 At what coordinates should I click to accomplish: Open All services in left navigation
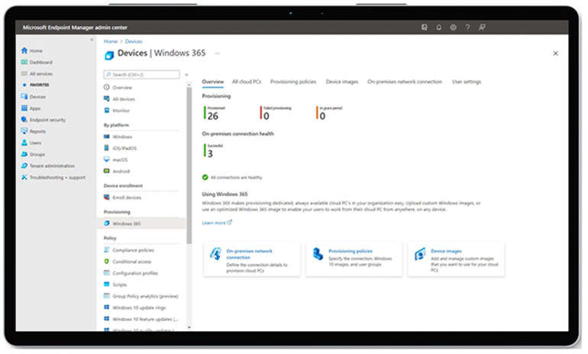click(x=37, y=74)
